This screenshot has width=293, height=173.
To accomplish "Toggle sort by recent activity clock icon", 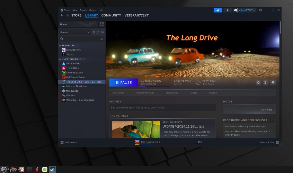I will 98,32.
